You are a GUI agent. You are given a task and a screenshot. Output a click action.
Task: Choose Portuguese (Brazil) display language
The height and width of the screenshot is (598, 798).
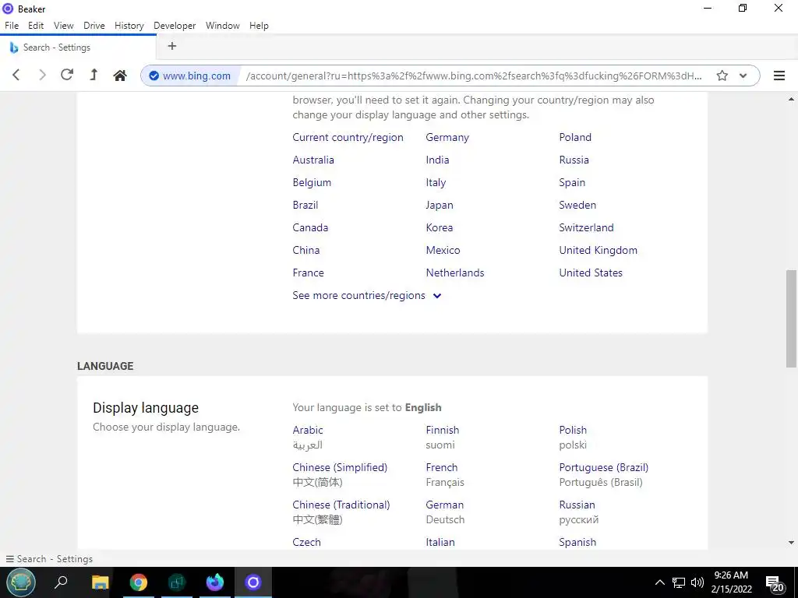(x=604, y=467)
